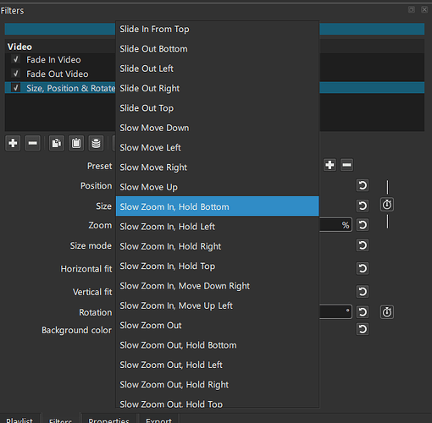The height and width of the screenshot is (423, 432).
Task: Paste filters using the clipboard icon
Action: tap(76, 143)
